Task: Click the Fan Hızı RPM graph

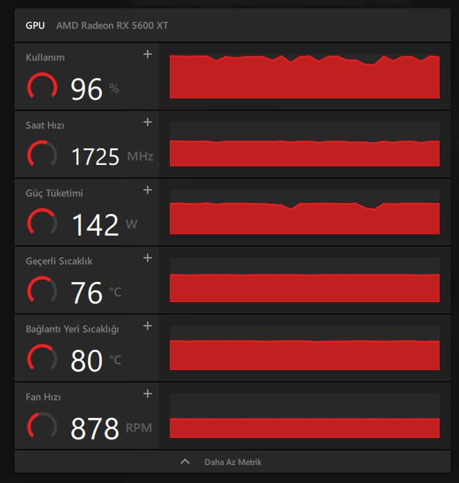Action: (x=304, y=416)
